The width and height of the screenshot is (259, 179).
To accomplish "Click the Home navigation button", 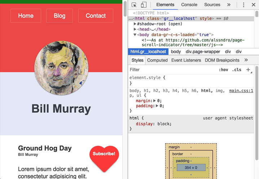I will click(x=26, y=16).
